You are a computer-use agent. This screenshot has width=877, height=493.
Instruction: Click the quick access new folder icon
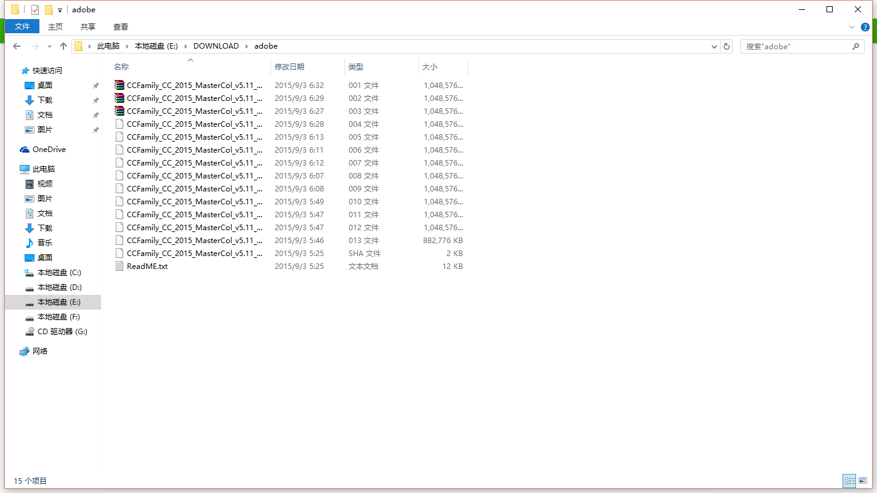click(49, 9)
